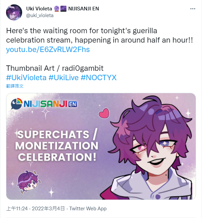
Task: Click the crystal ball emoji in display name
Action: (57, 9)
